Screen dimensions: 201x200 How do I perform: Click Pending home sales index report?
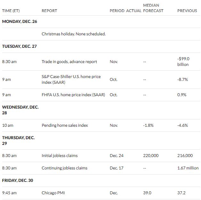[x=65, y=125]
